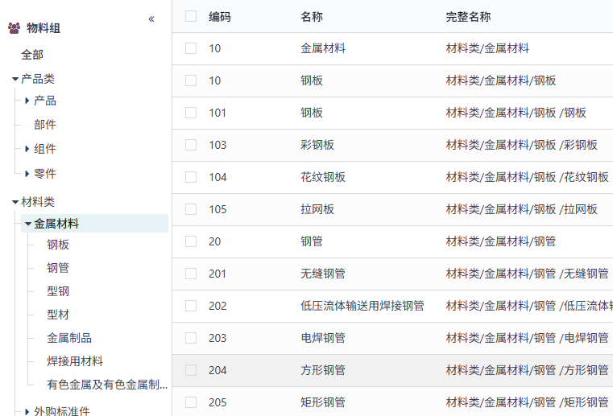
Task: Select 焊接用材料 in the tree
Action: click(75, 361)
